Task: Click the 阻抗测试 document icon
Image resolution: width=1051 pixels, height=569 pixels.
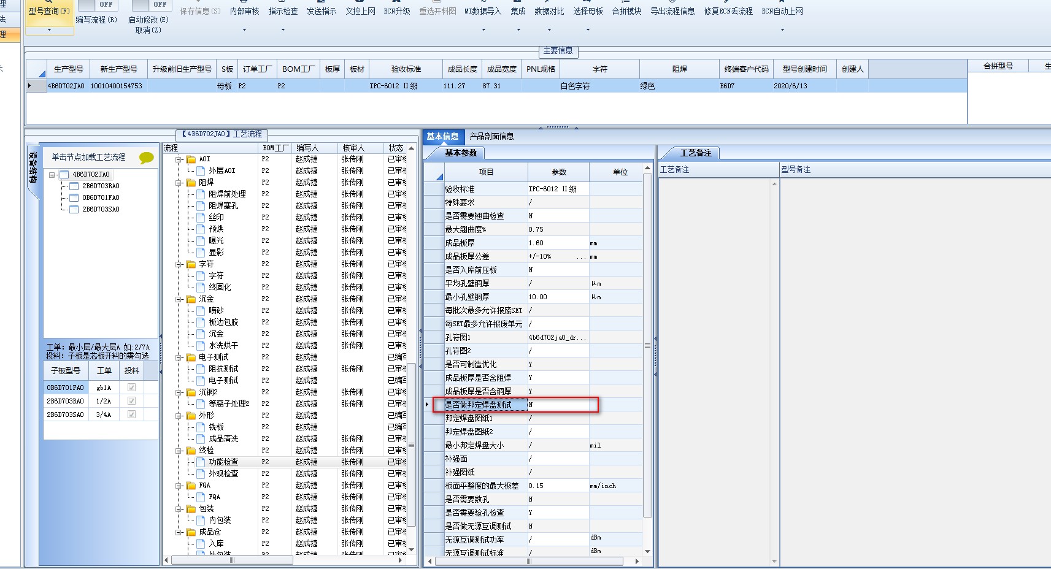Action: [x=201, y=369]
